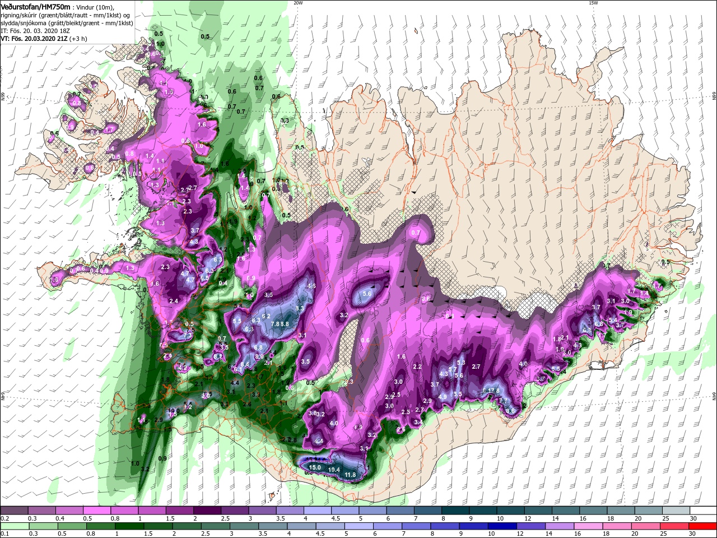Click the 16 label in the upper legend row
Viewport: 717px width, 538px height.
pos(583,518)
